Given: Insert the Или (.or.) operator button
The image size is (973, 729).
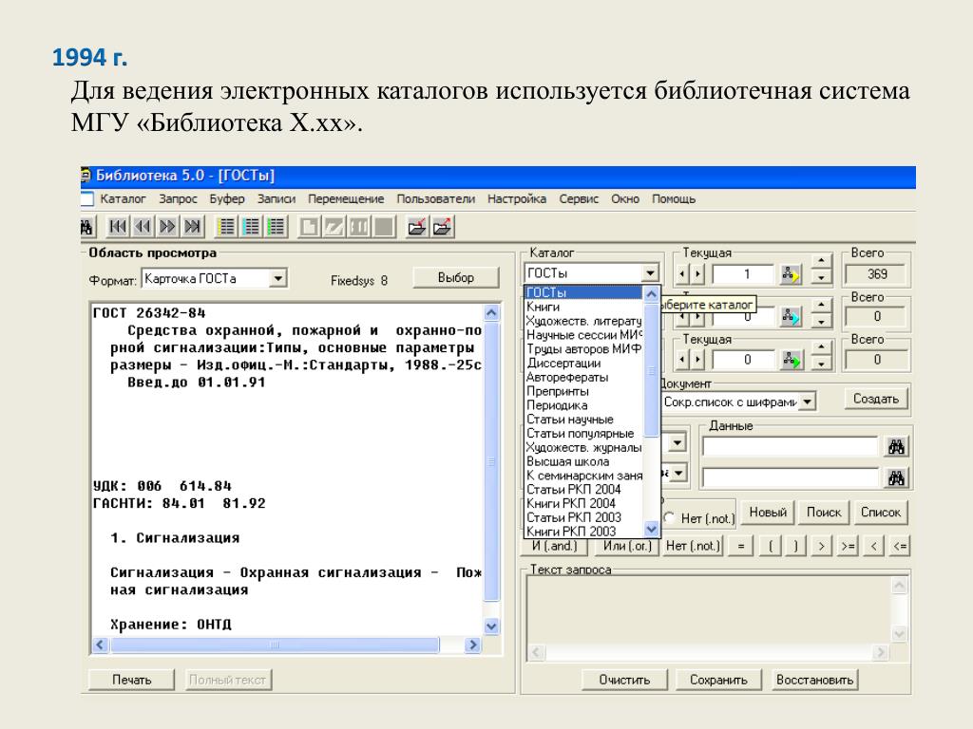Looking at the screenshot, I should coord(627,546).
